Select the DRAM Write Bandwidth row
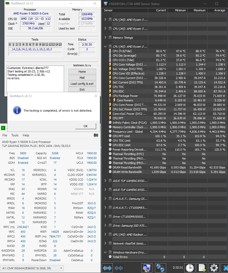This screenshot has width=228, height=273. [165, 172]
